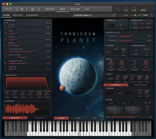This screenshot has height=139, width=156.
Task: Toggle the Panner Sync button
Action: tap(108, 52)
